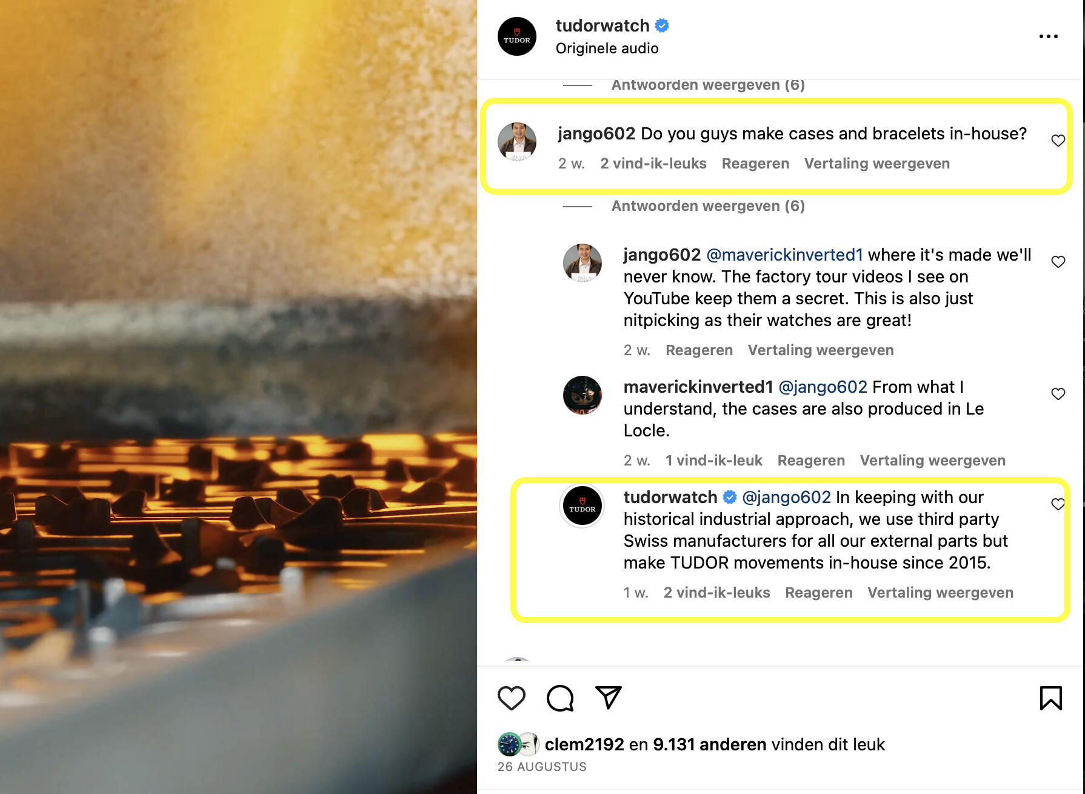
Task: Reply to jango602's in-house question via Reageren
Action: [x=755, y=164]
